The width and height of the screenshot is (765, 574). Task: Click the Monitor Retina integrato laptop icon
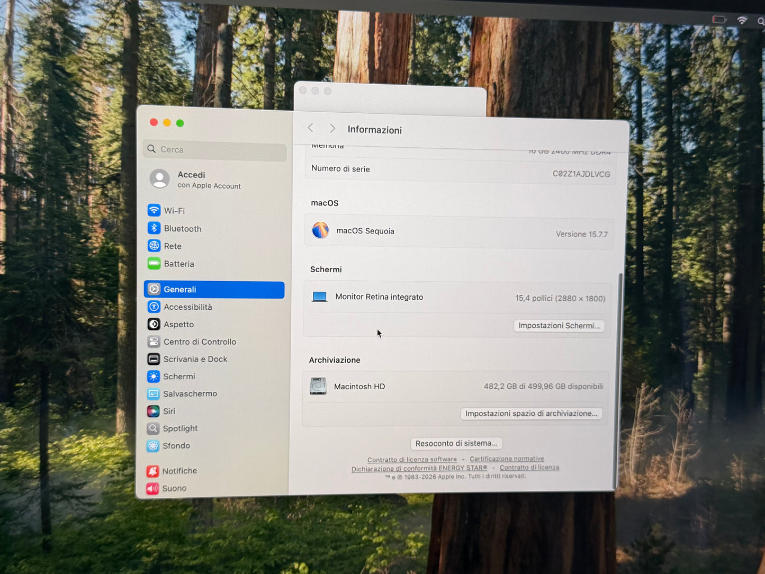[319, 297]
